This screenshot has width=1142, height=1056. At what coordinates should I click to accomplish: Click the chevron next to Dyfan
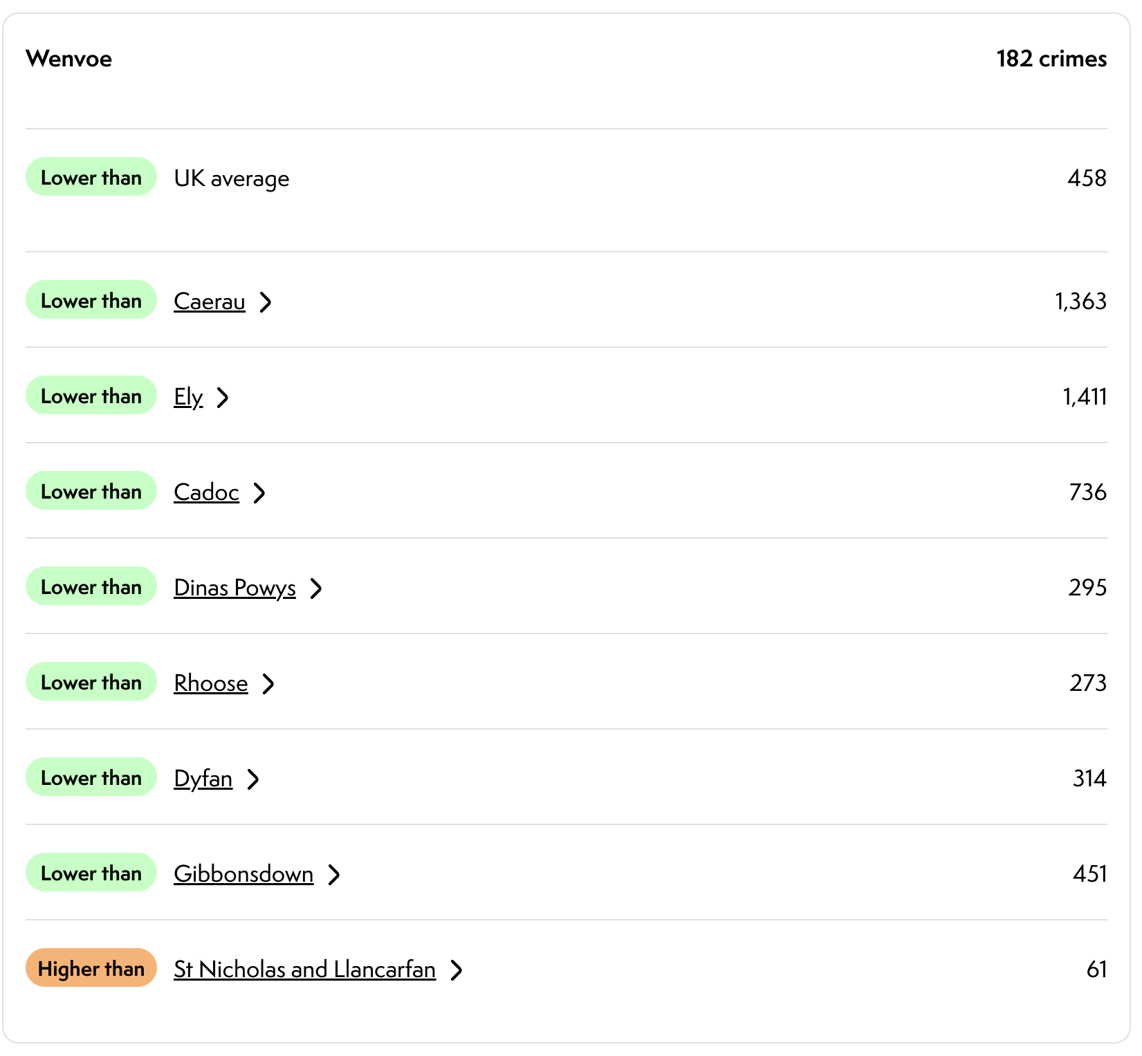(254, 779)
